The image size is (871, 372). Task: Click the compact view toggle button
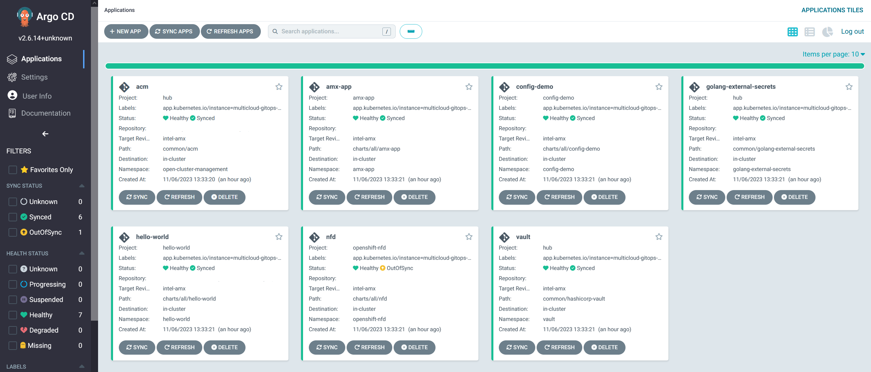(411, 31)
